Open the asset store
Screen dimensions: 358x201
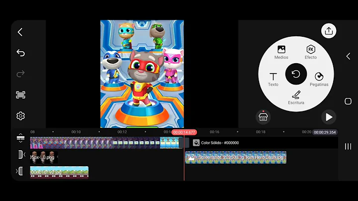263,117
